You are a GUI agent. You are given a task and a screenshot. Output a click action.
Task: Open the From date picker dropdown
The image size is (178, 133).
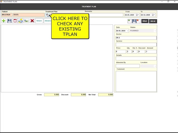[x=137, y=15]
